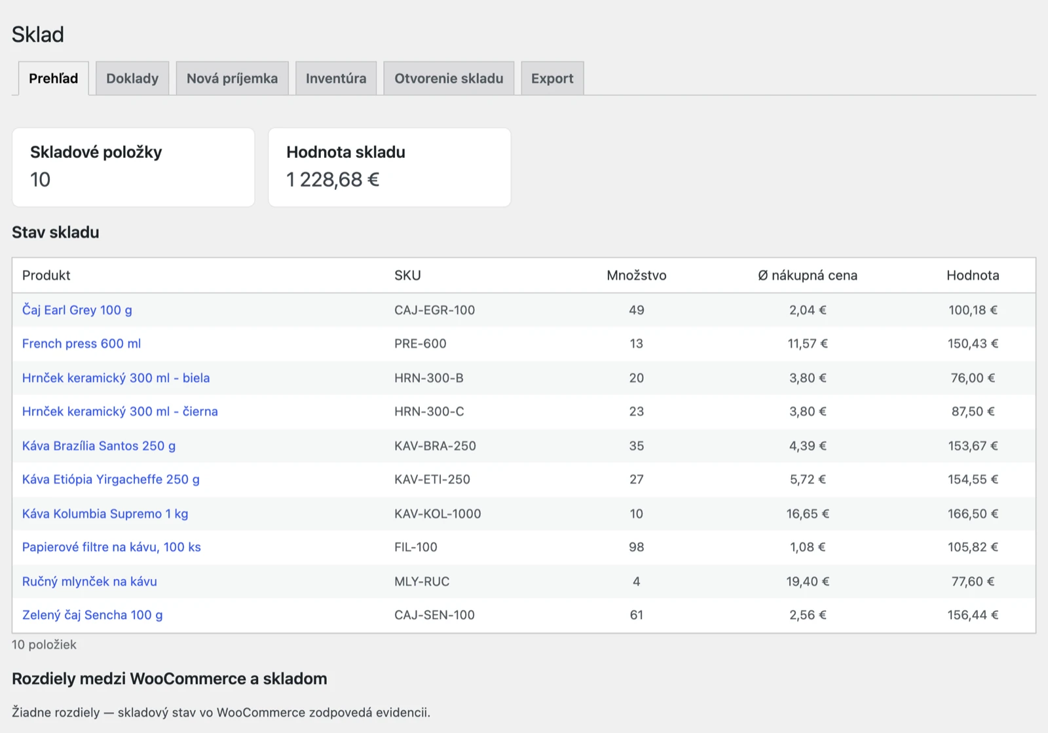Select SKU text KAV-ETI-250
The height and width of the screenshot is (733, 1048).
(432, 479)
